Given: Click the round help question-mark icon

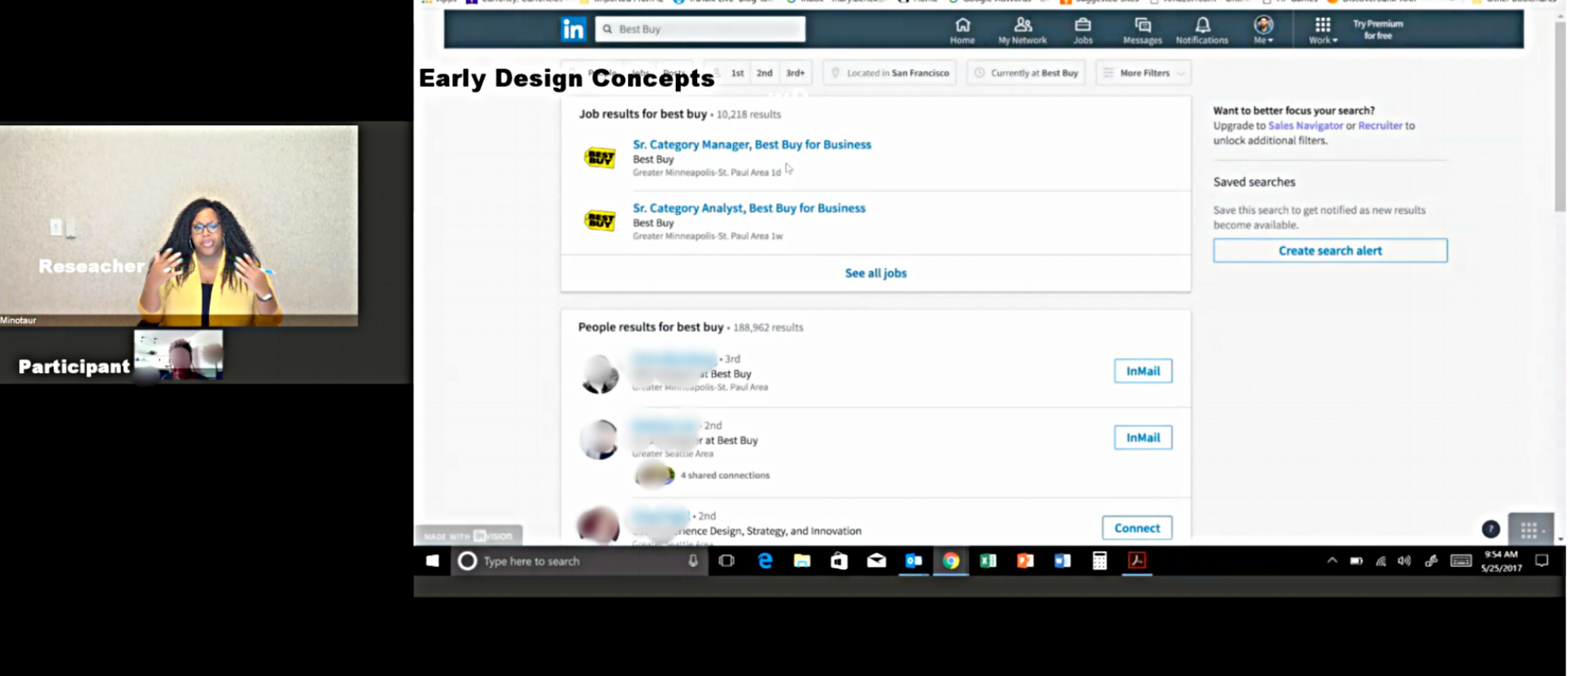Looking at the screenshot, I should point(1490,530).
